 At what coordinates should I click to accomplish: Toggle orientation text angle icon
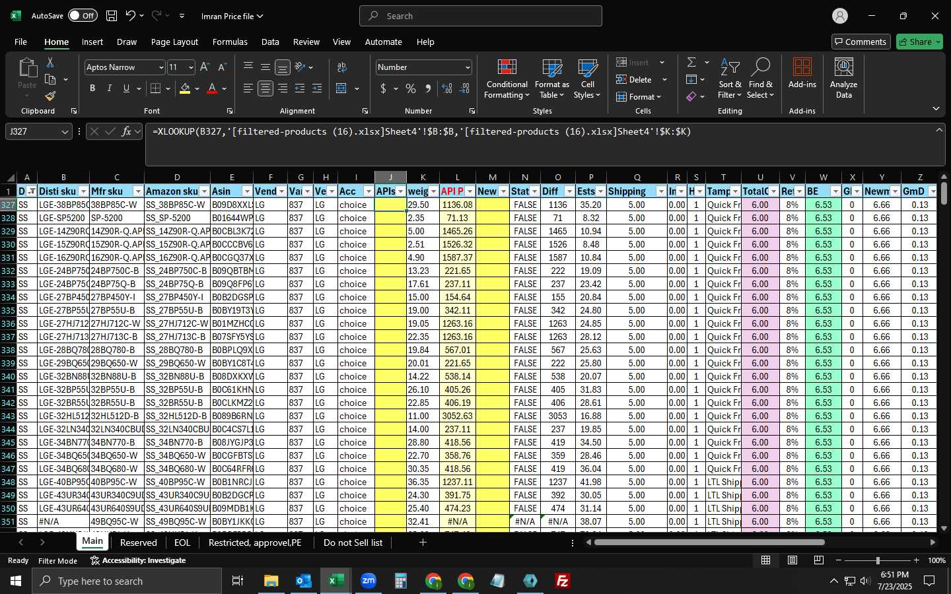pyautogui.click(x=300, y=67)
